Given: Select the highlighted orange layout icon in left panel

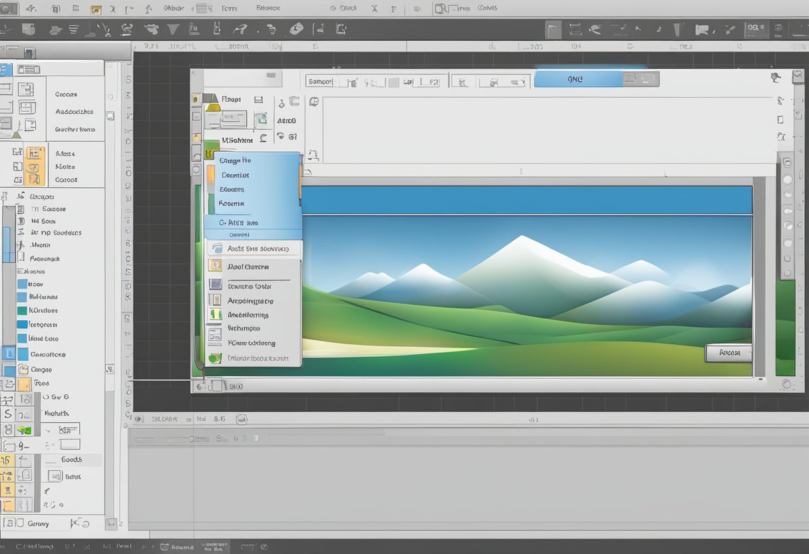Looking at the screenshot, I should click(35, 158).
